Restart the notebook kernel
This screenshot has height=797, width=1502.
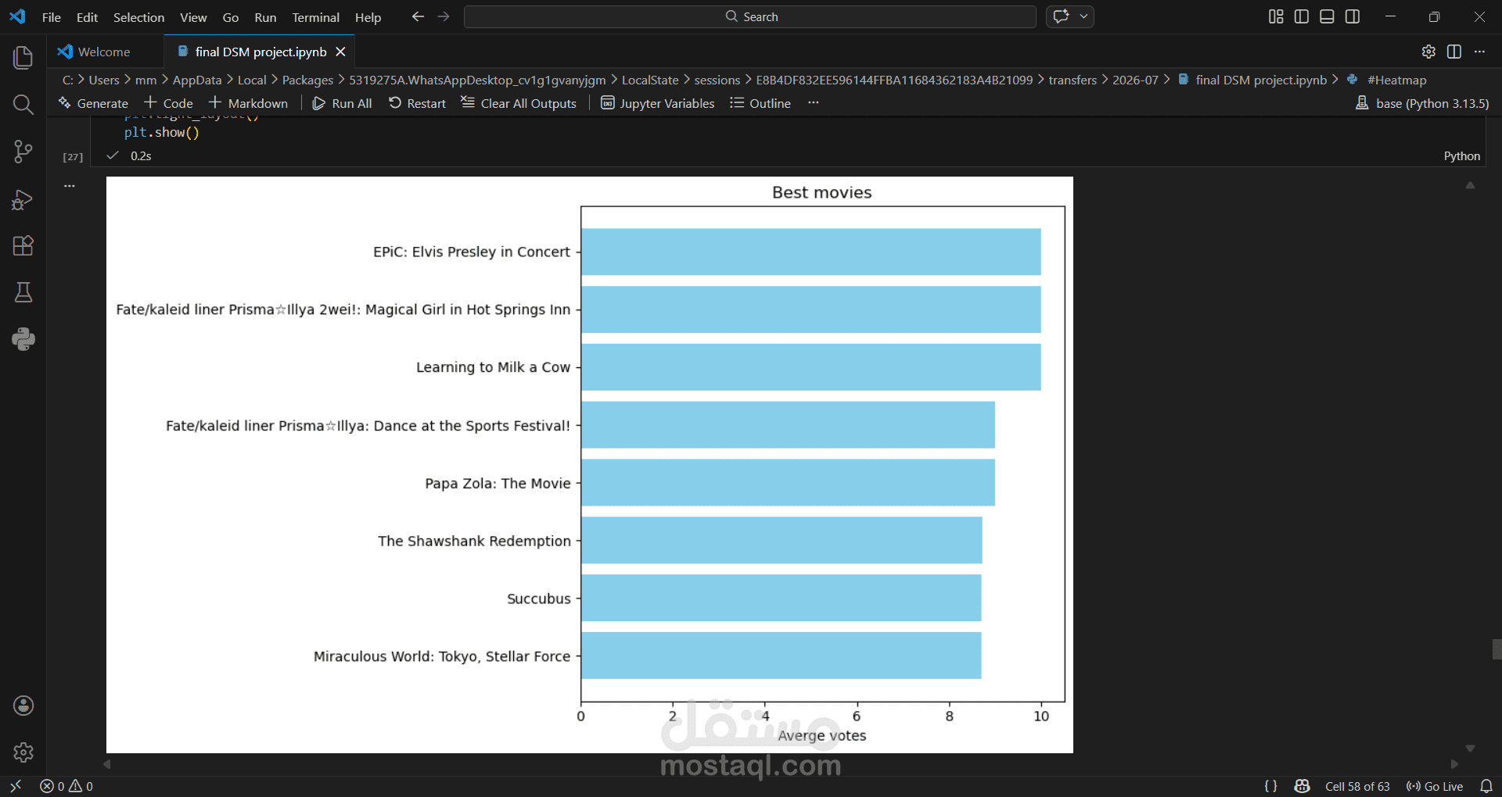click(x=417, y=103)
